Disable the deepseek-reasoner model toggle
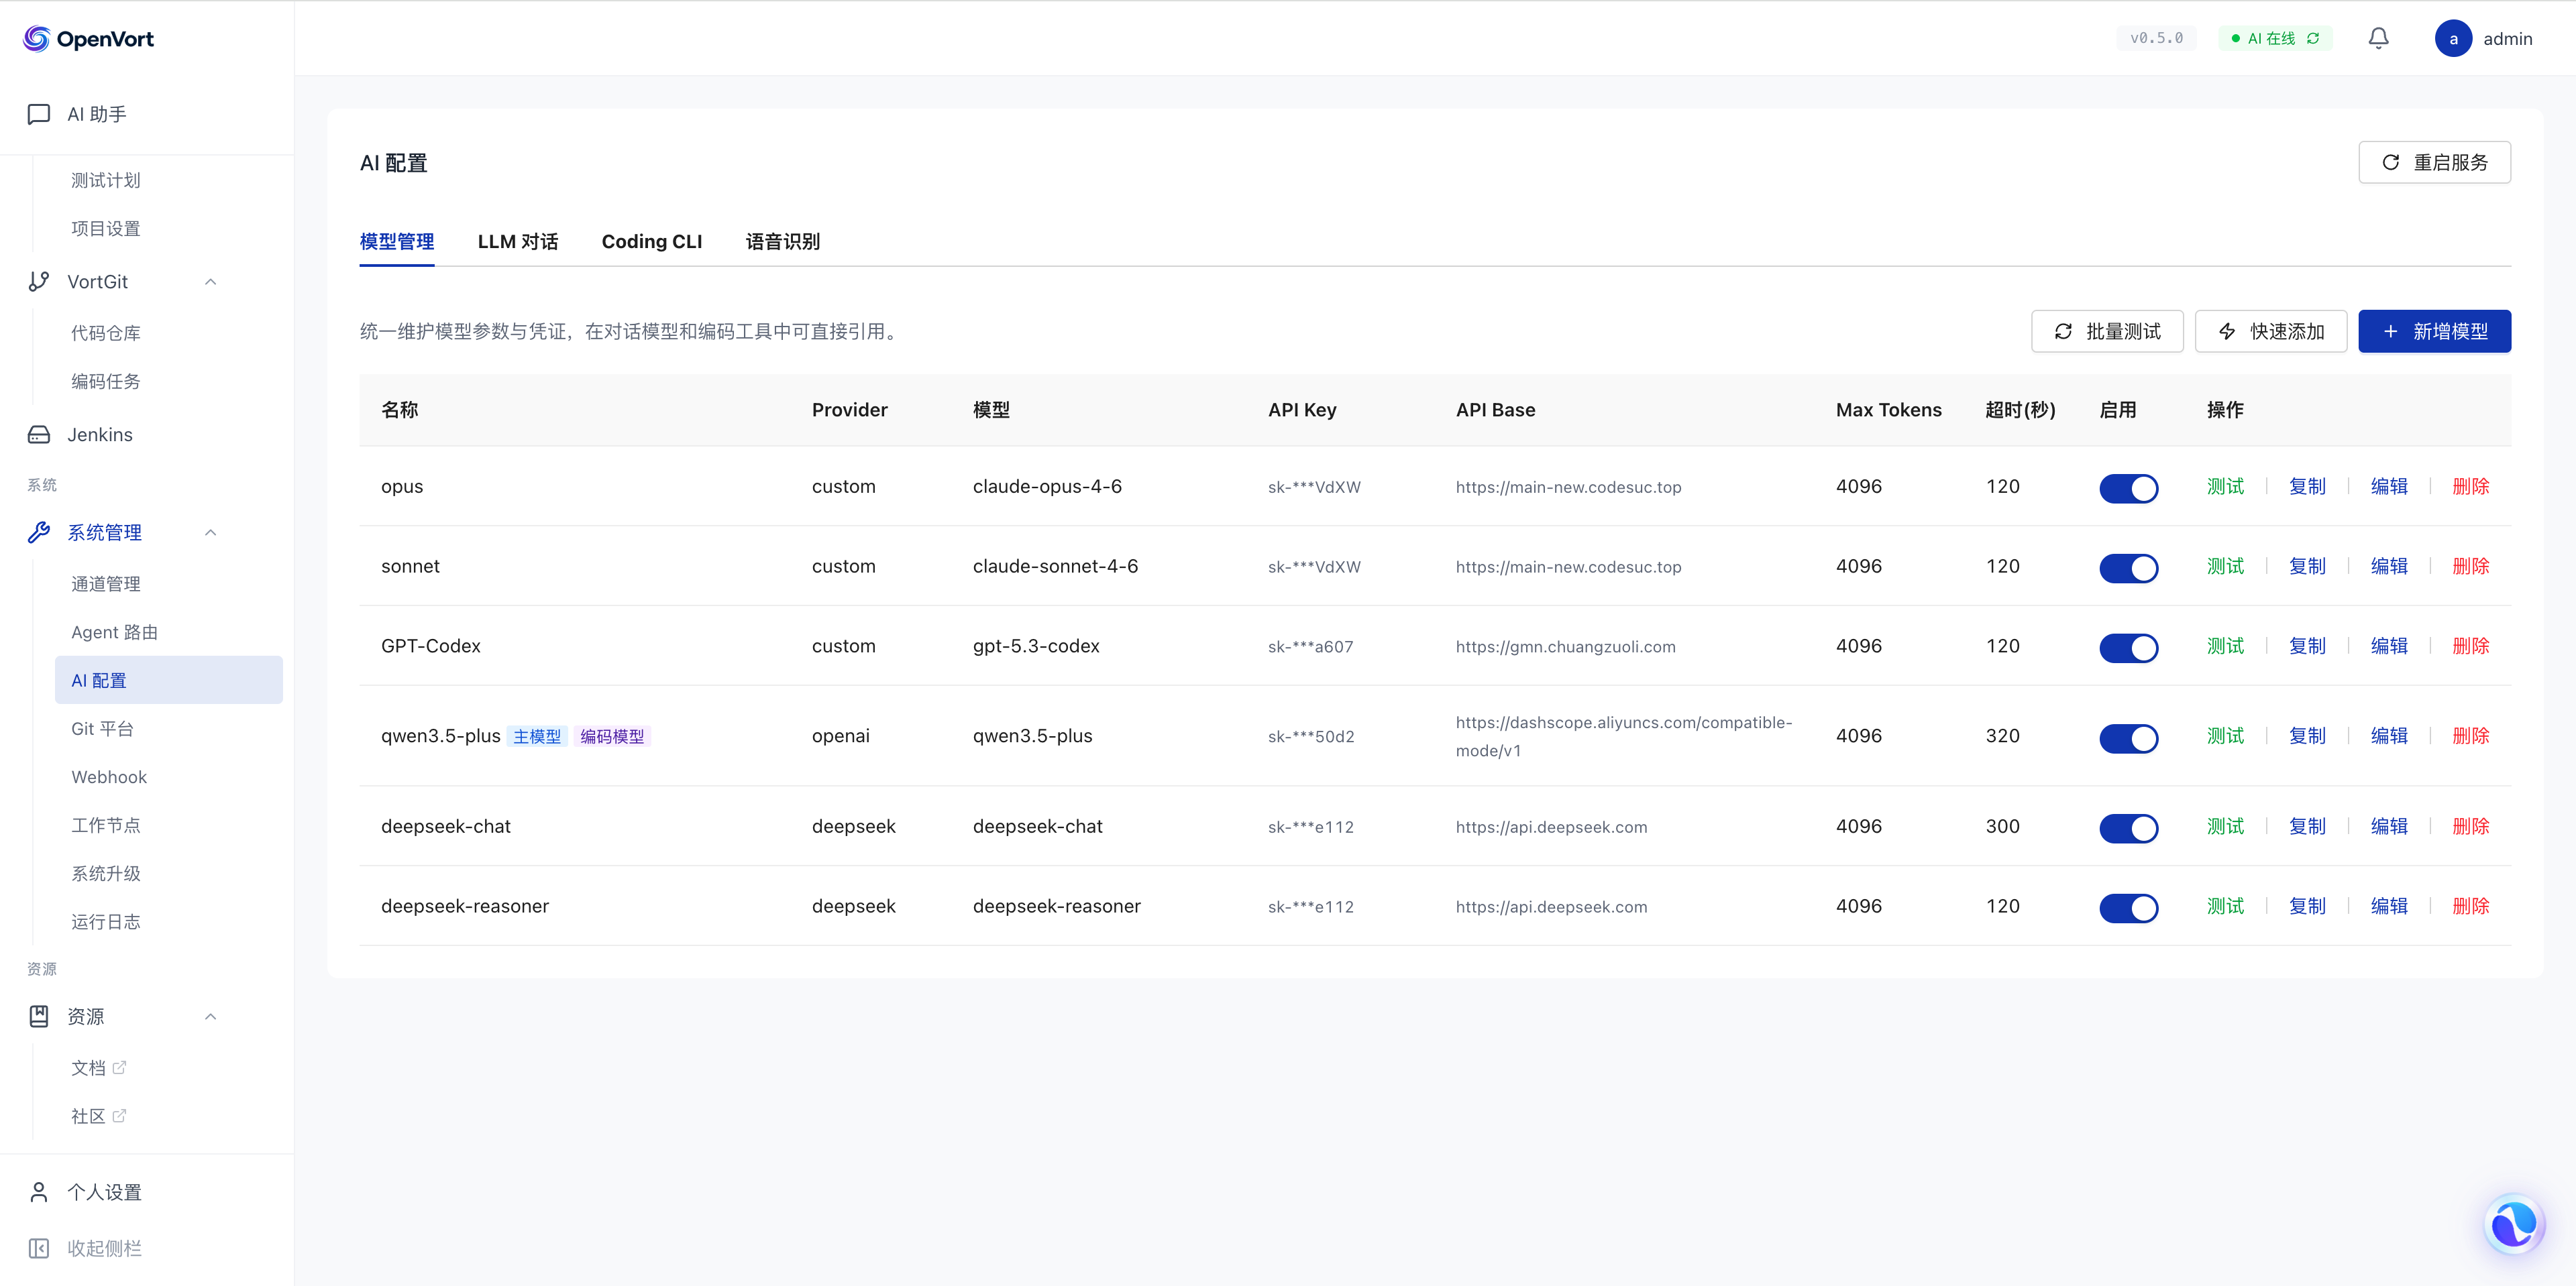The image size is (2576, 1286). coord(2129,907)
